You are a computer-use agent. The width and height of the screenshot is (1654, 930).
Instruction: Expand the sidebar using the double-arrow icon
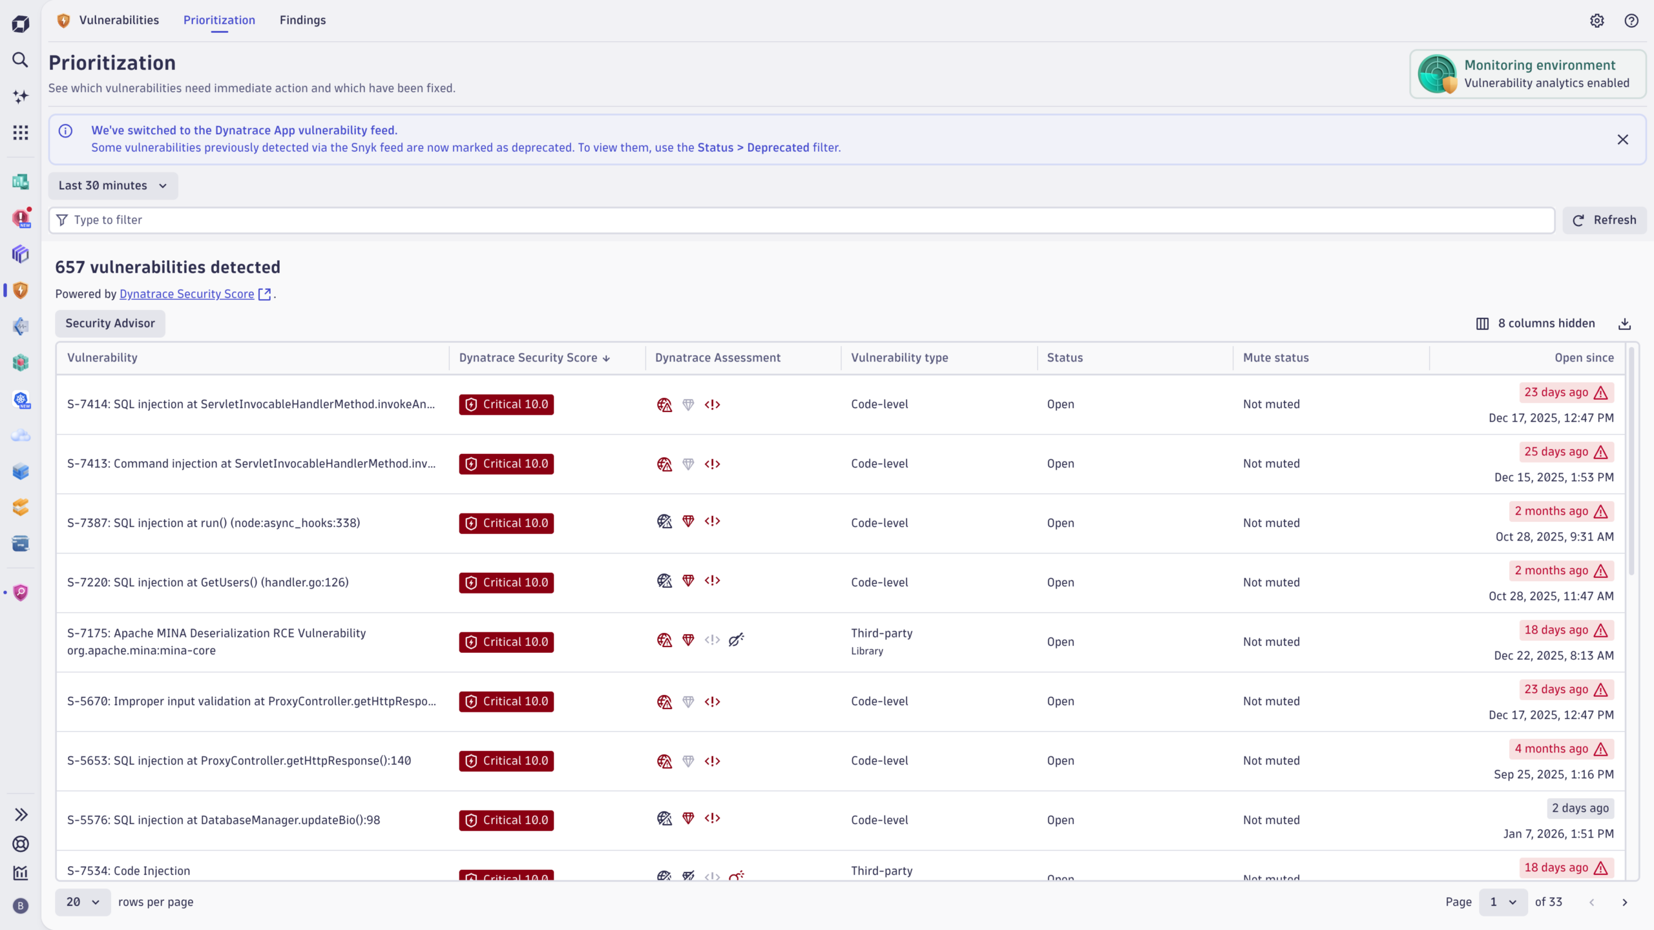(x=21, y=814)
